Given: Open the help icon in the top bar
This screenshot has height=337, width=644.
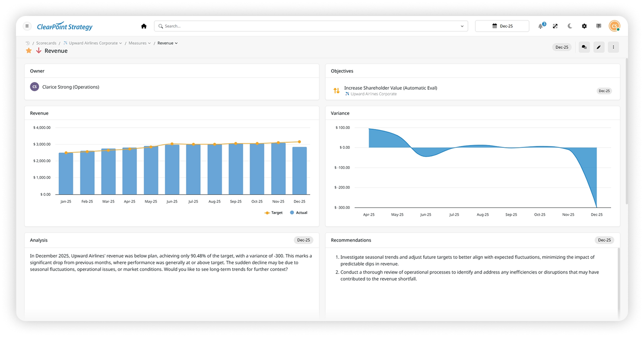Looking at the screenshot, I should pos(598,26).
